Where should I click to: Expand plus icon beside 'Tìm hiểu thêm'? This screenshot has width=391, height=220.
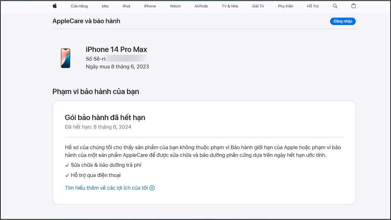152,188
